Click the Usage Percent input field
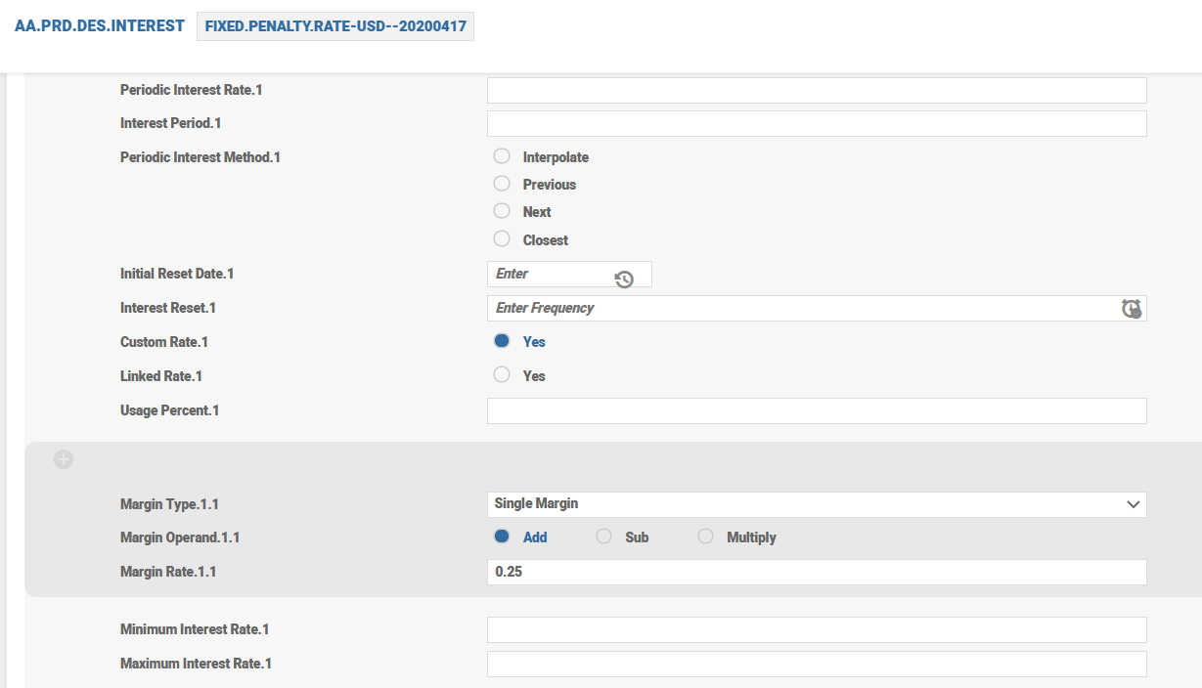 click(x=816, y=410)
